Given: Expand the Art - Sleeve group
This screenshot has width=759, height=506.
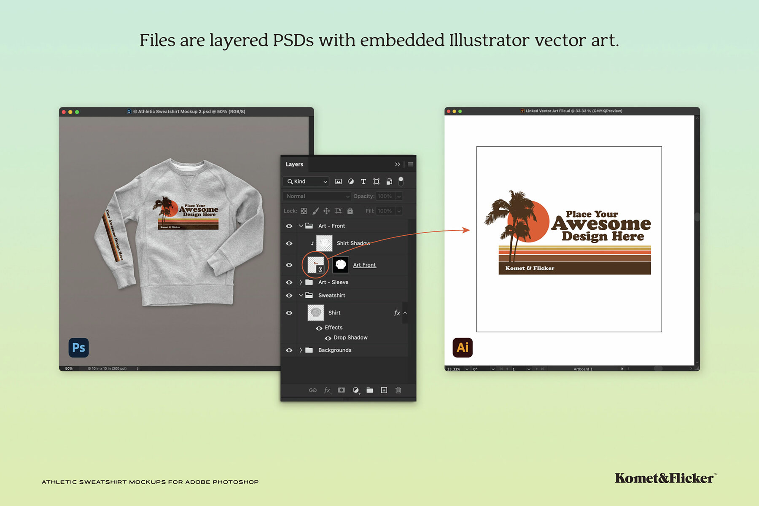Looking at the screenshot, I should [300, 282].
